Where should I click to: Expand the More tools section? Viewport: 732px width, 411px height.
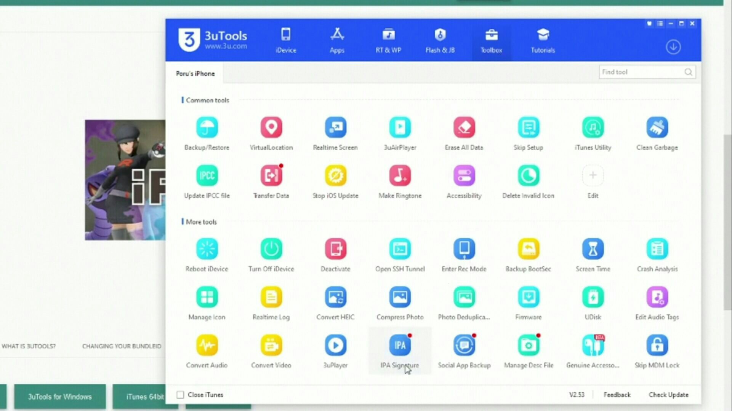(x=200, y=222)
